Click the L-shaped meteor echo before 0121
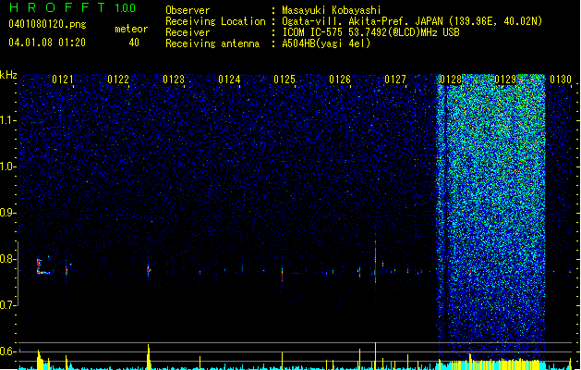581x370 pixels. [42, 266]
